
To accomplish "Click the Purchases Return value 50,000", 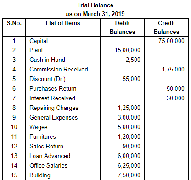I will coord(175,89).
